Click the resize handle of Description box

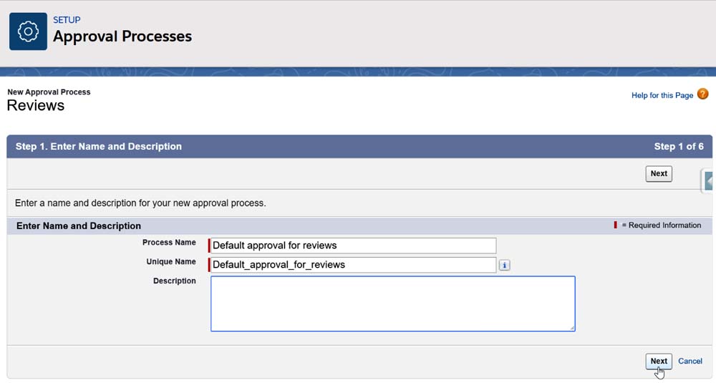[x=571, y=328]
